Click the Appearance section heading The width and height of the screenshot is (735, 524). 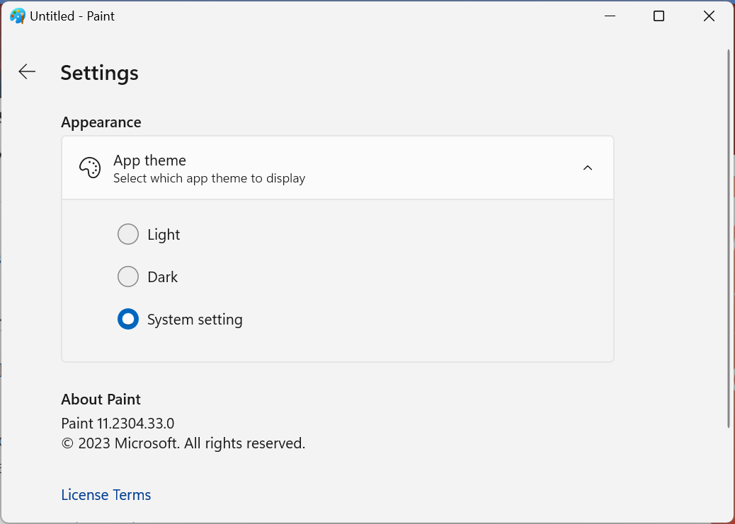[101, 122]
